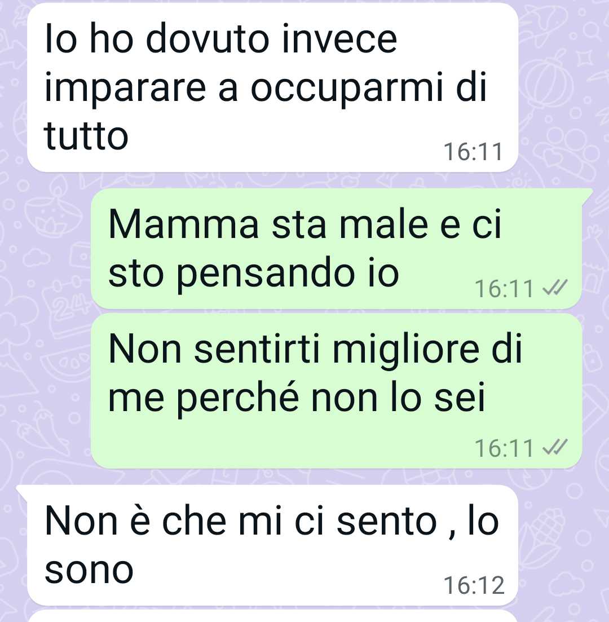Click the tail corner of the 'Mamma sta male' bubble
This screenshot has height=622, width=609.
(587, 195)
